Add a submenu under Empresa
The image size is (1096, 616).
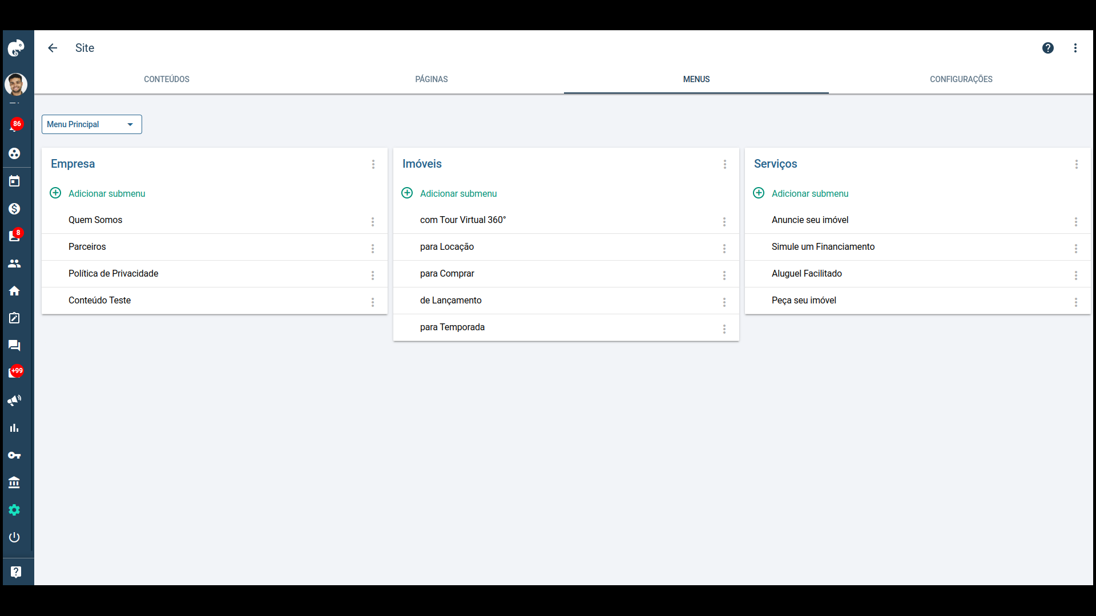98,193
